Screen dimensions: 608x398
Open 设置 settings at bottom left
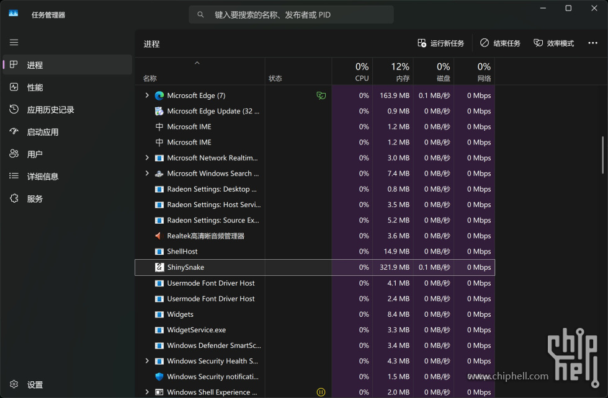coord(35,385)
